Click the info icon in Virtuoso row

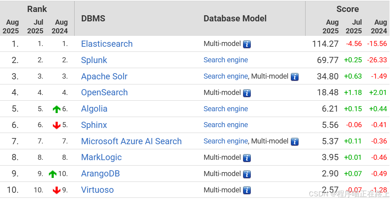point(247,190)
